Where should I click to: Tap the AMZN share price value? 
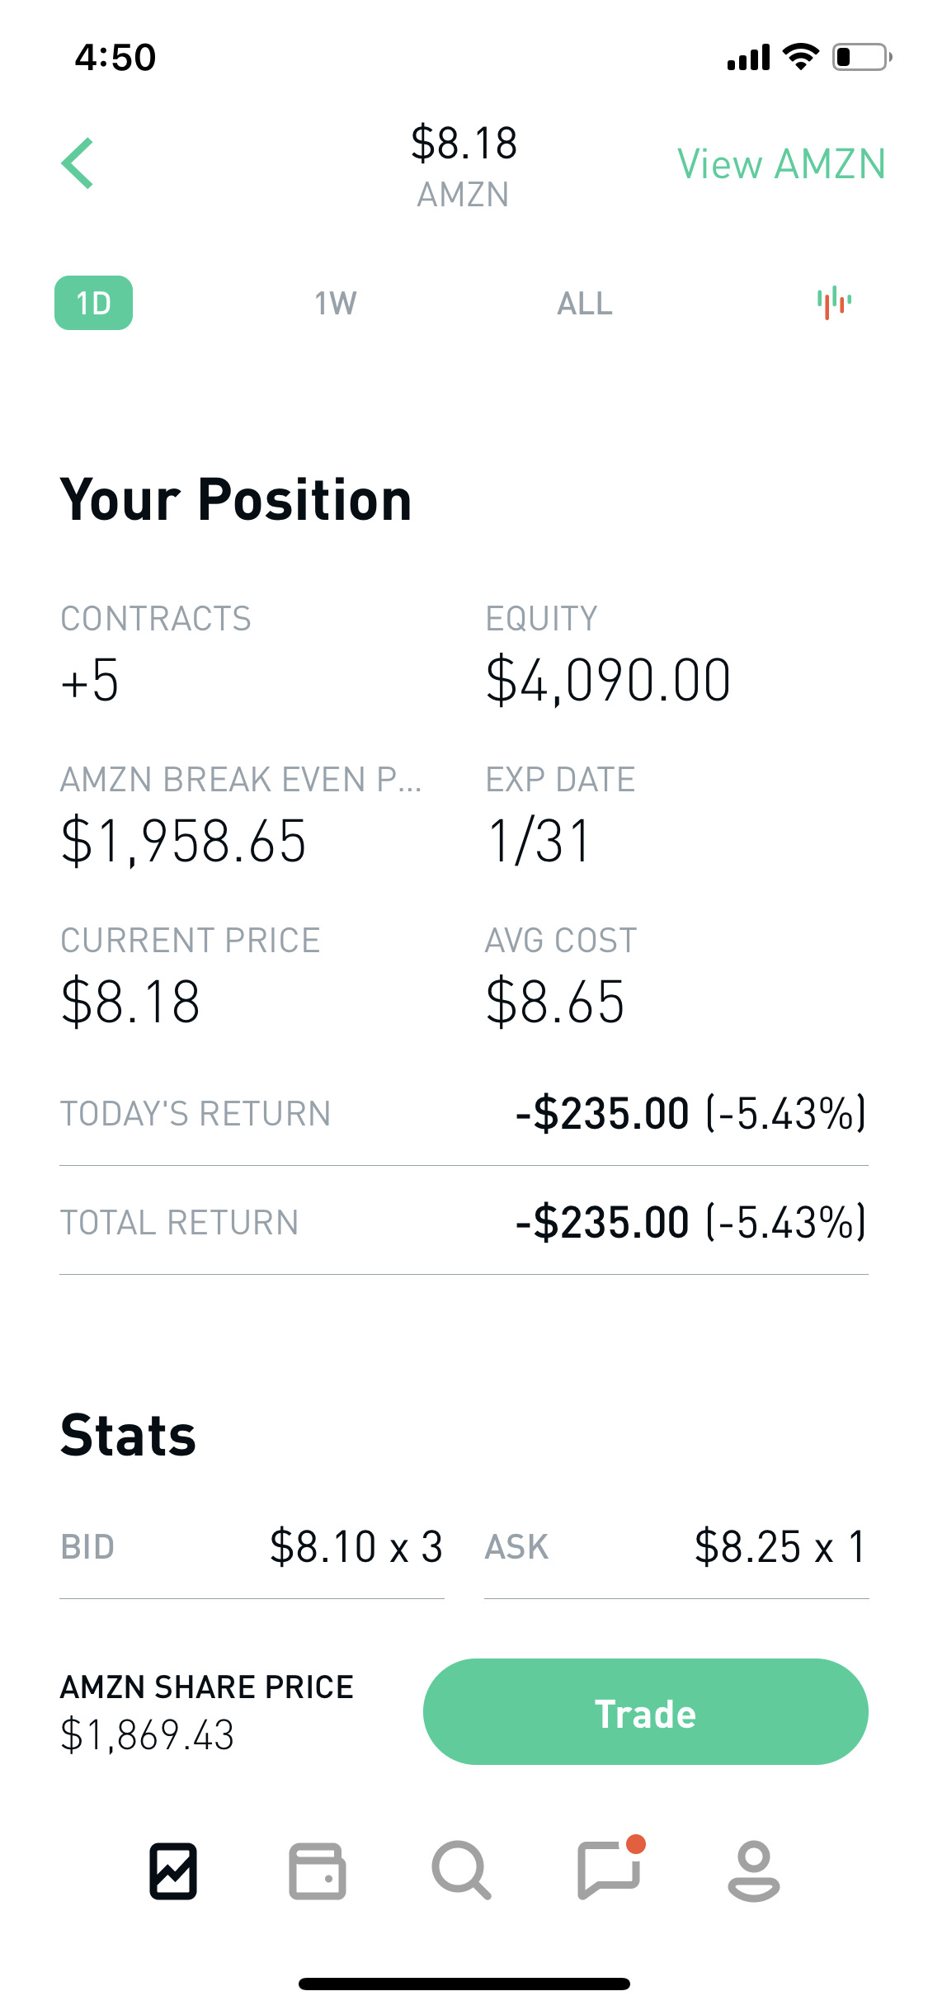(148, 1734)
